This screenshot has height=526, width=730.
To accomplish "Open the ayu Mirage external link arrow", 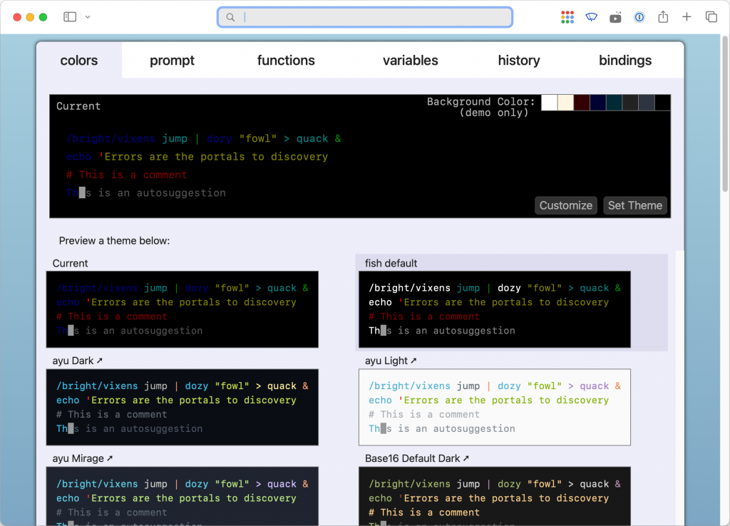I will (110, 458).
